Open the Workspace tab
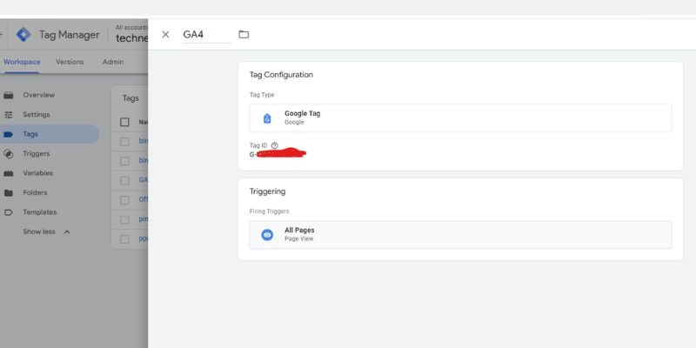Screen dimensions: 696x348 pos(22,62)
